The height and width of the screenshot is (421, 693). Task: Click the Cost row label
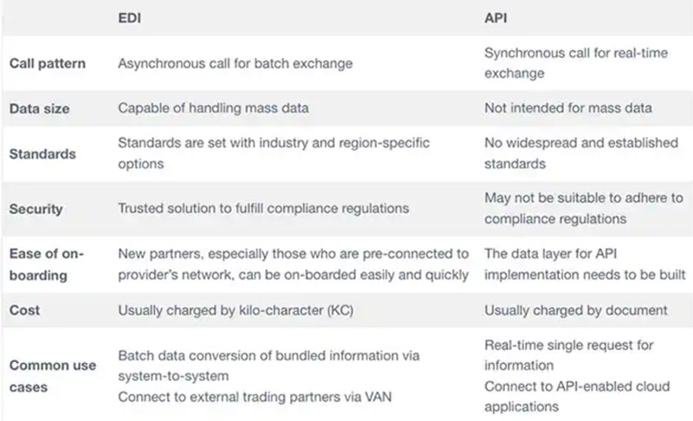[24, 309]
